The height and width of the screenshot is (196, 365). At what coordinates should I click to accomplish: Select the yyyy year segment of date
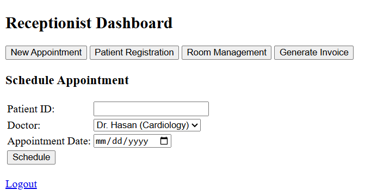pyautogui.click(x=138, y=141)
